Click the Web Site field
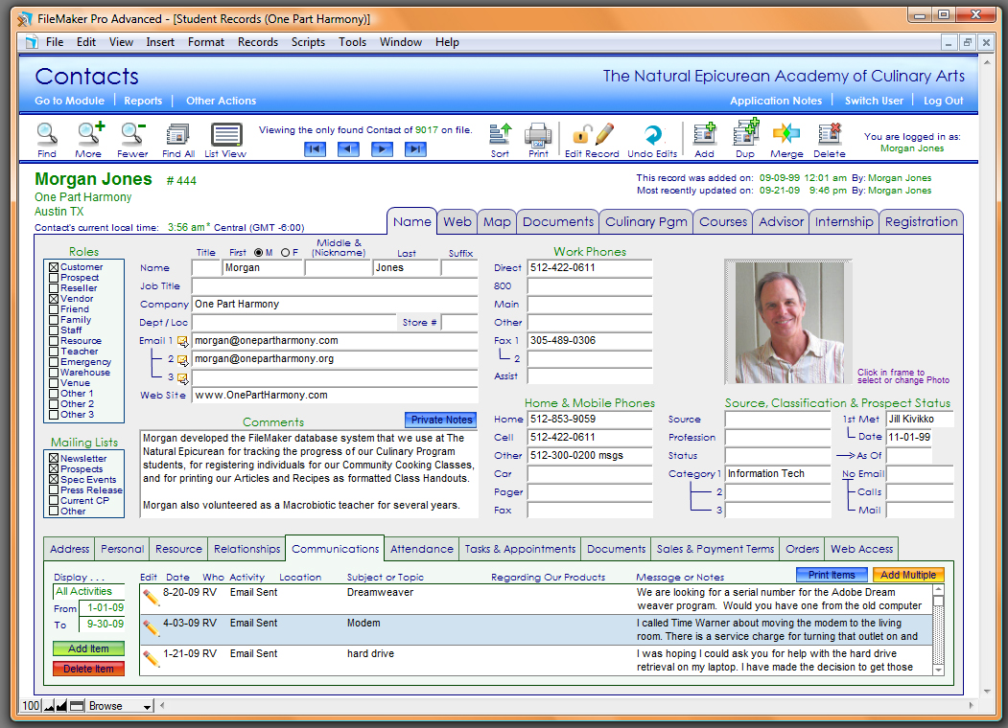 [335, 396]
